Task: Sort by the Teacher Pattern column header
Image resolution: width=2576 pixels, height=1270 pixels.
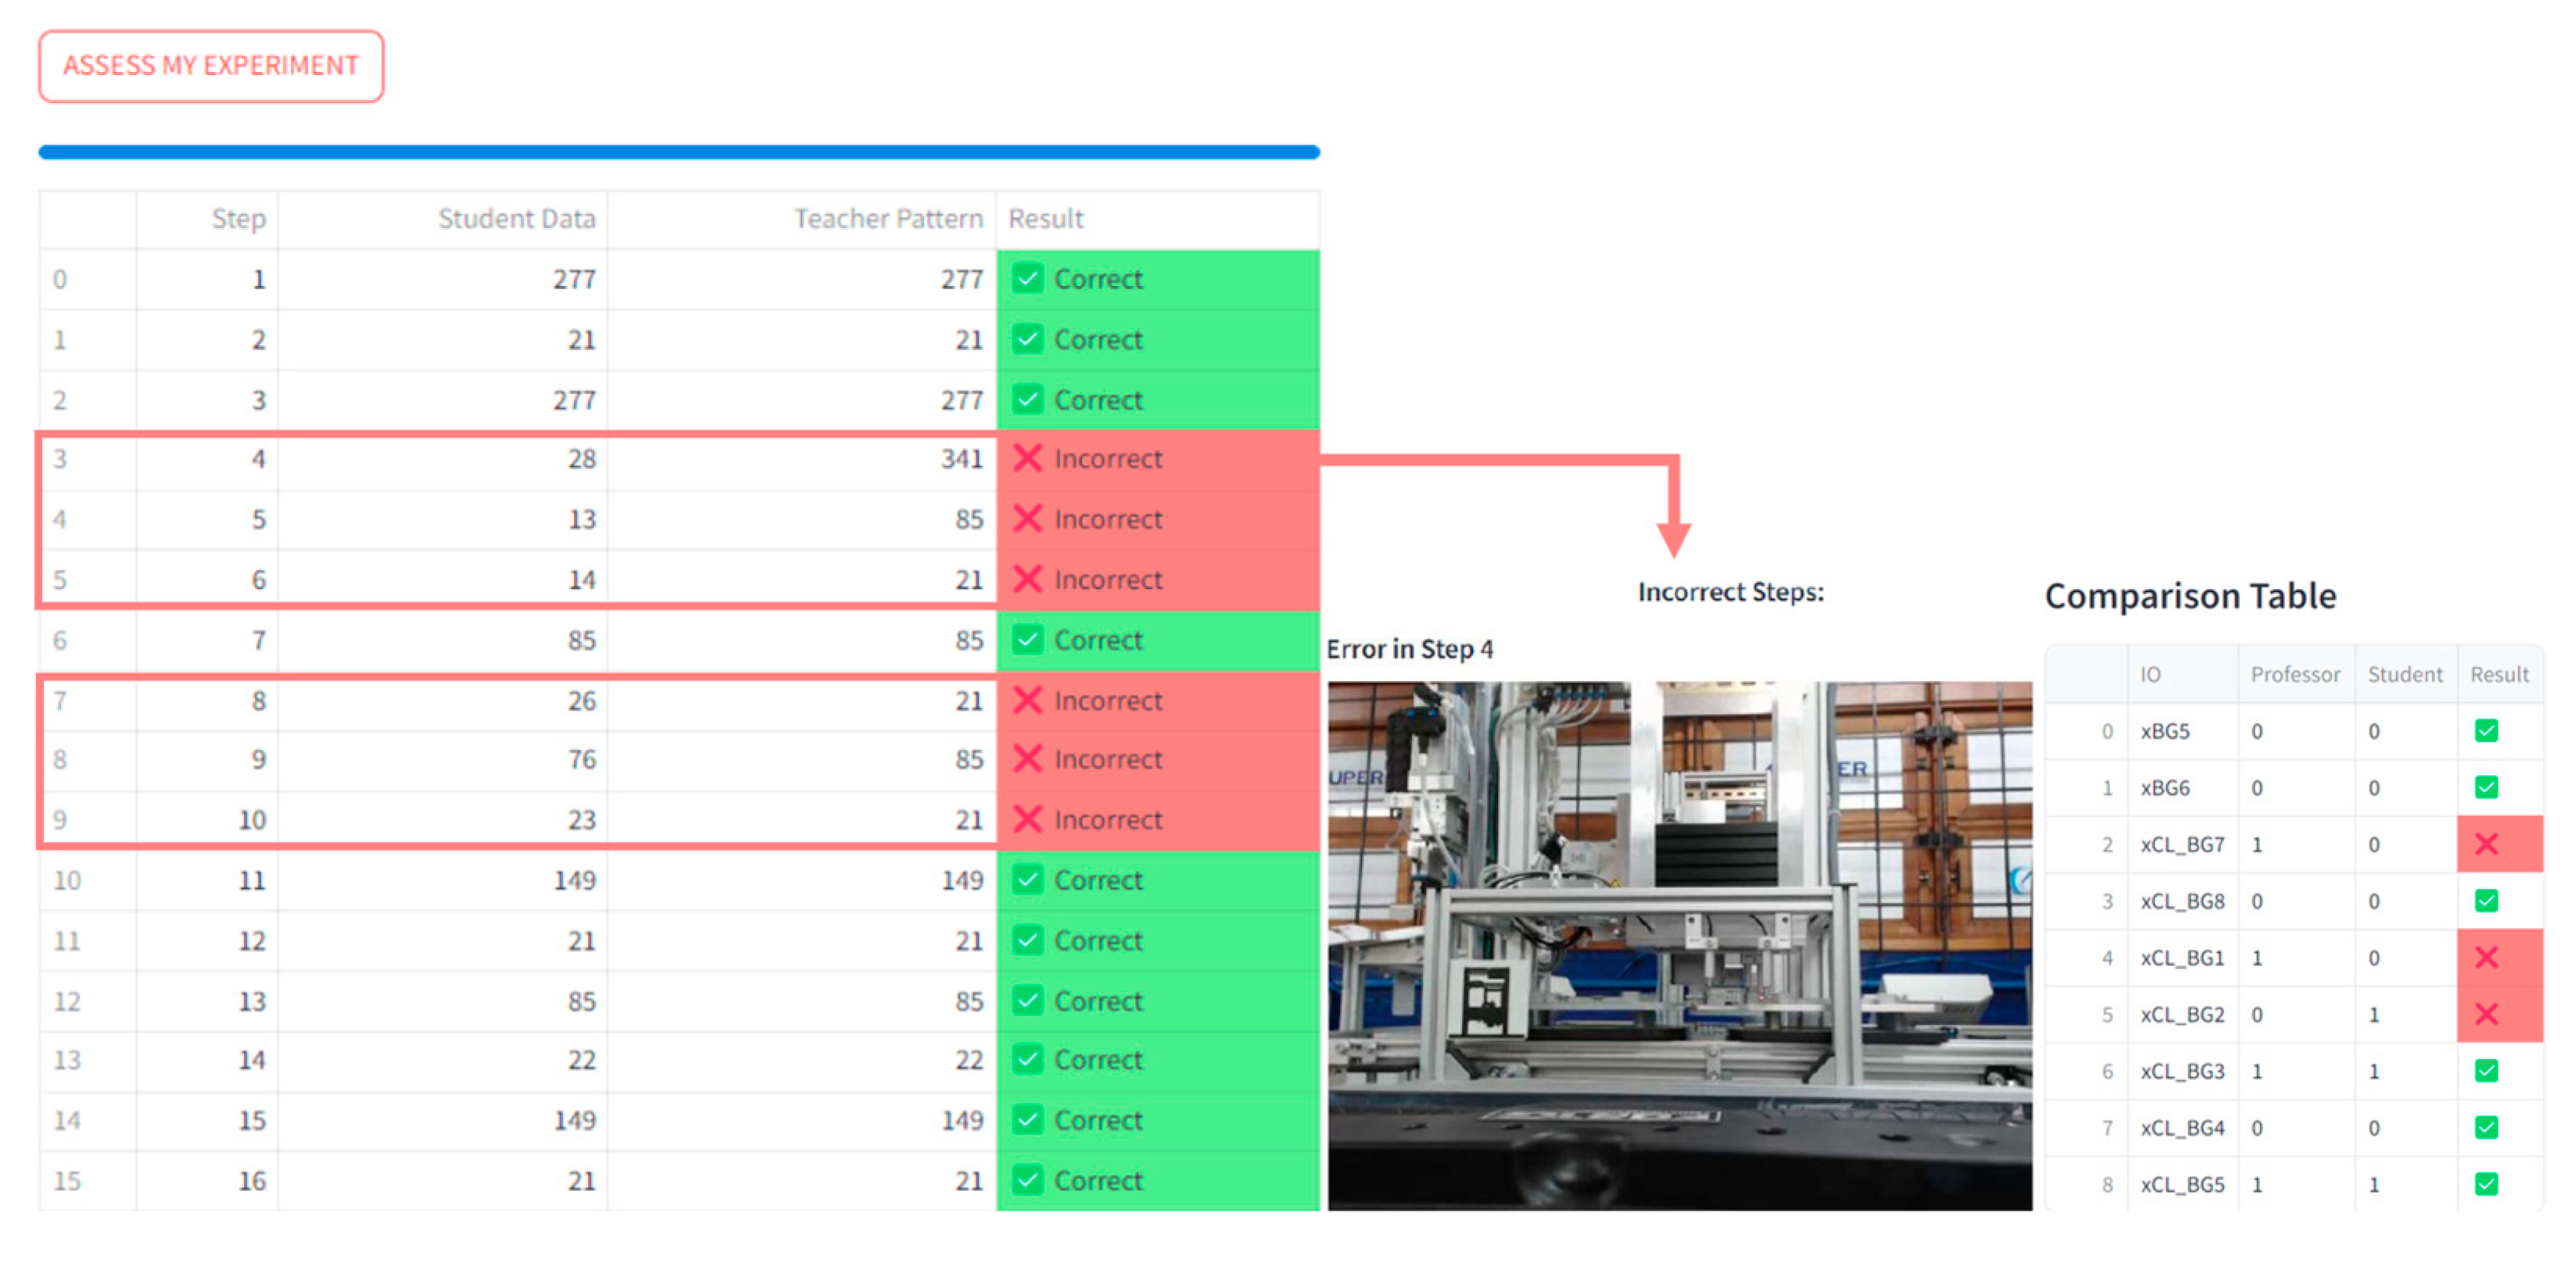Action: point(888,219)
